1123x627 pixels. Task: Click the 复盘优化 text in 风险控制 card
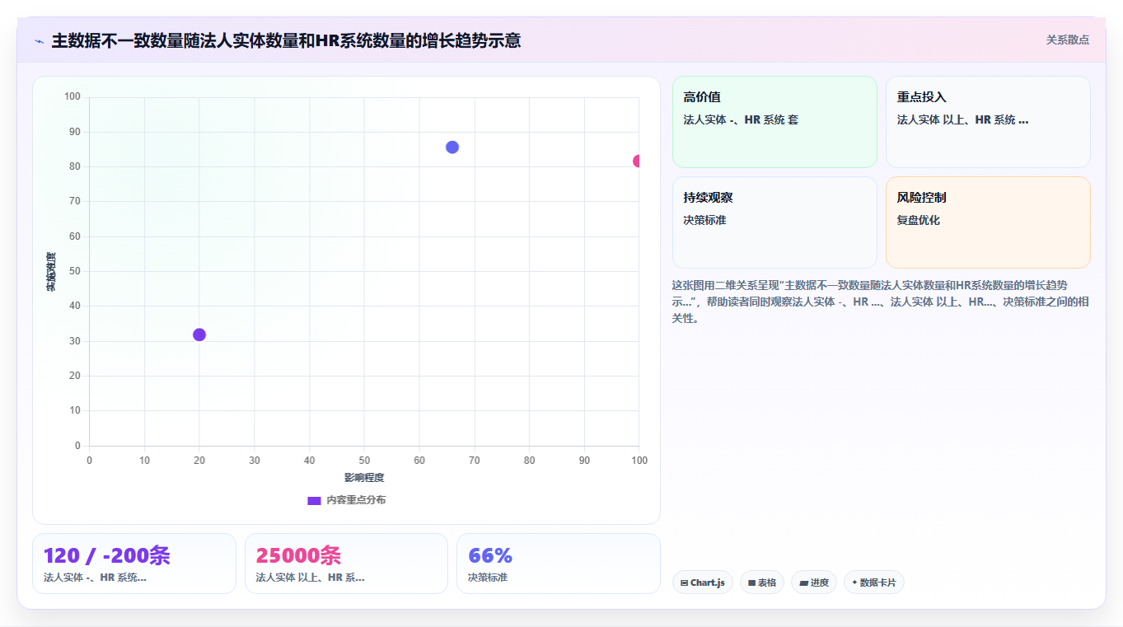point(919,220)
